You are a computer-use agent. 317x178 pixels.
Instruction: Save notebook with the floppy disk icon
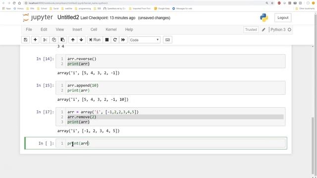click(x=25, y=40)
